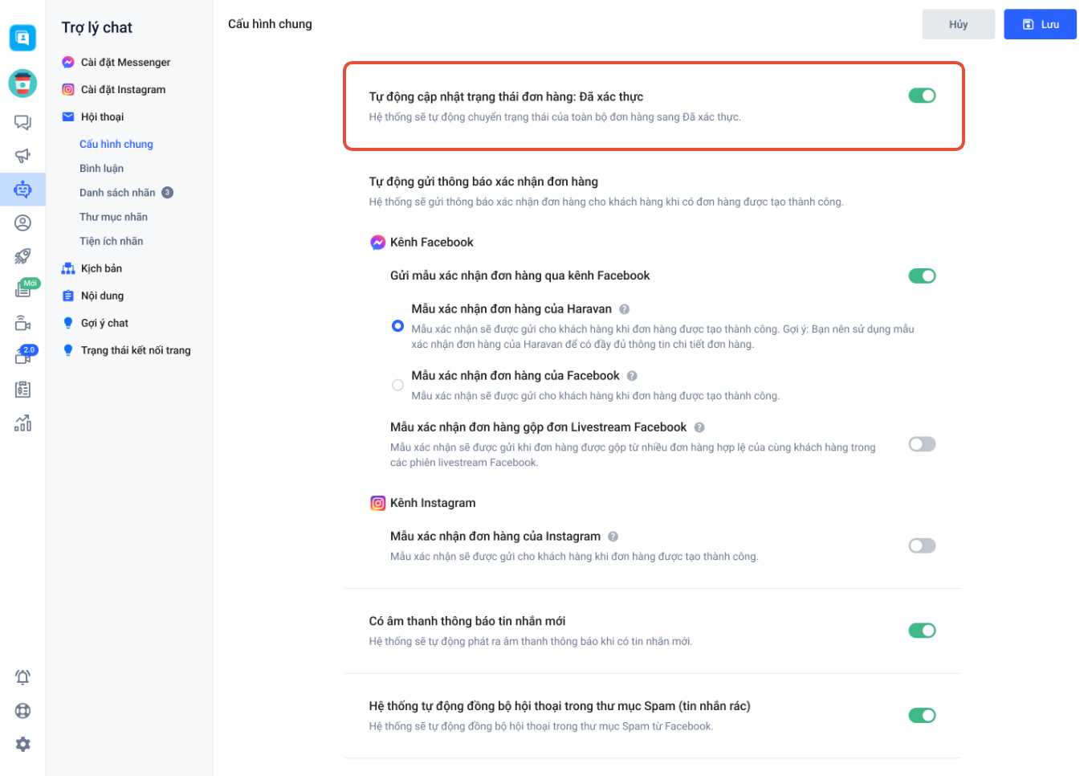Open the megaphone campaign icon

tap(22, 156)
